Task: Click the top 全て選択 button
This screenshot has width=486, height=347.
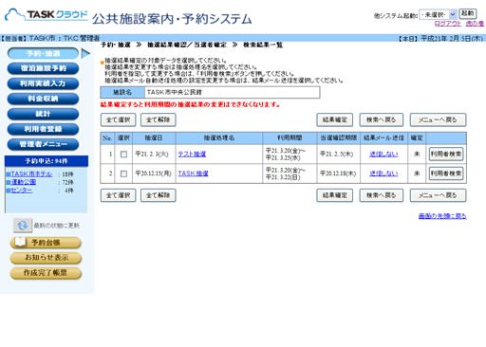Action: 119,119
